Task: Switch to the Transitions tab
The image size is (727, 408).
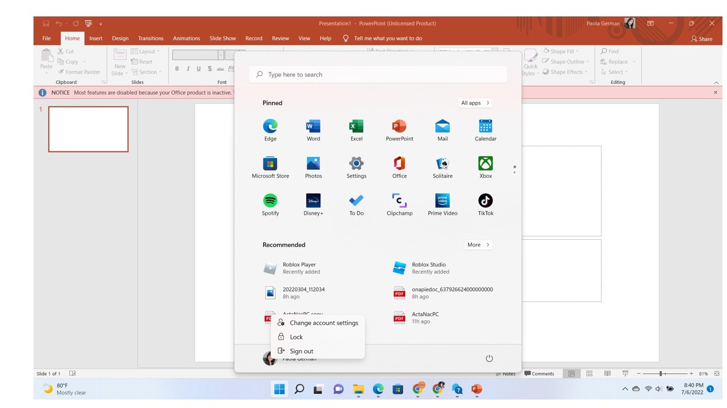Action: [151, 39]
